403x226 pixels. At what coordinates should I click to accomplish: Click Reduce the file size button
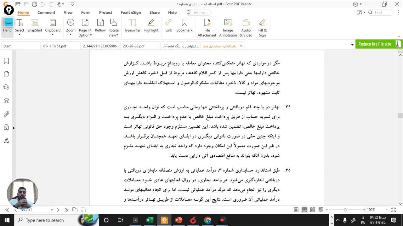tap(374, 44)
